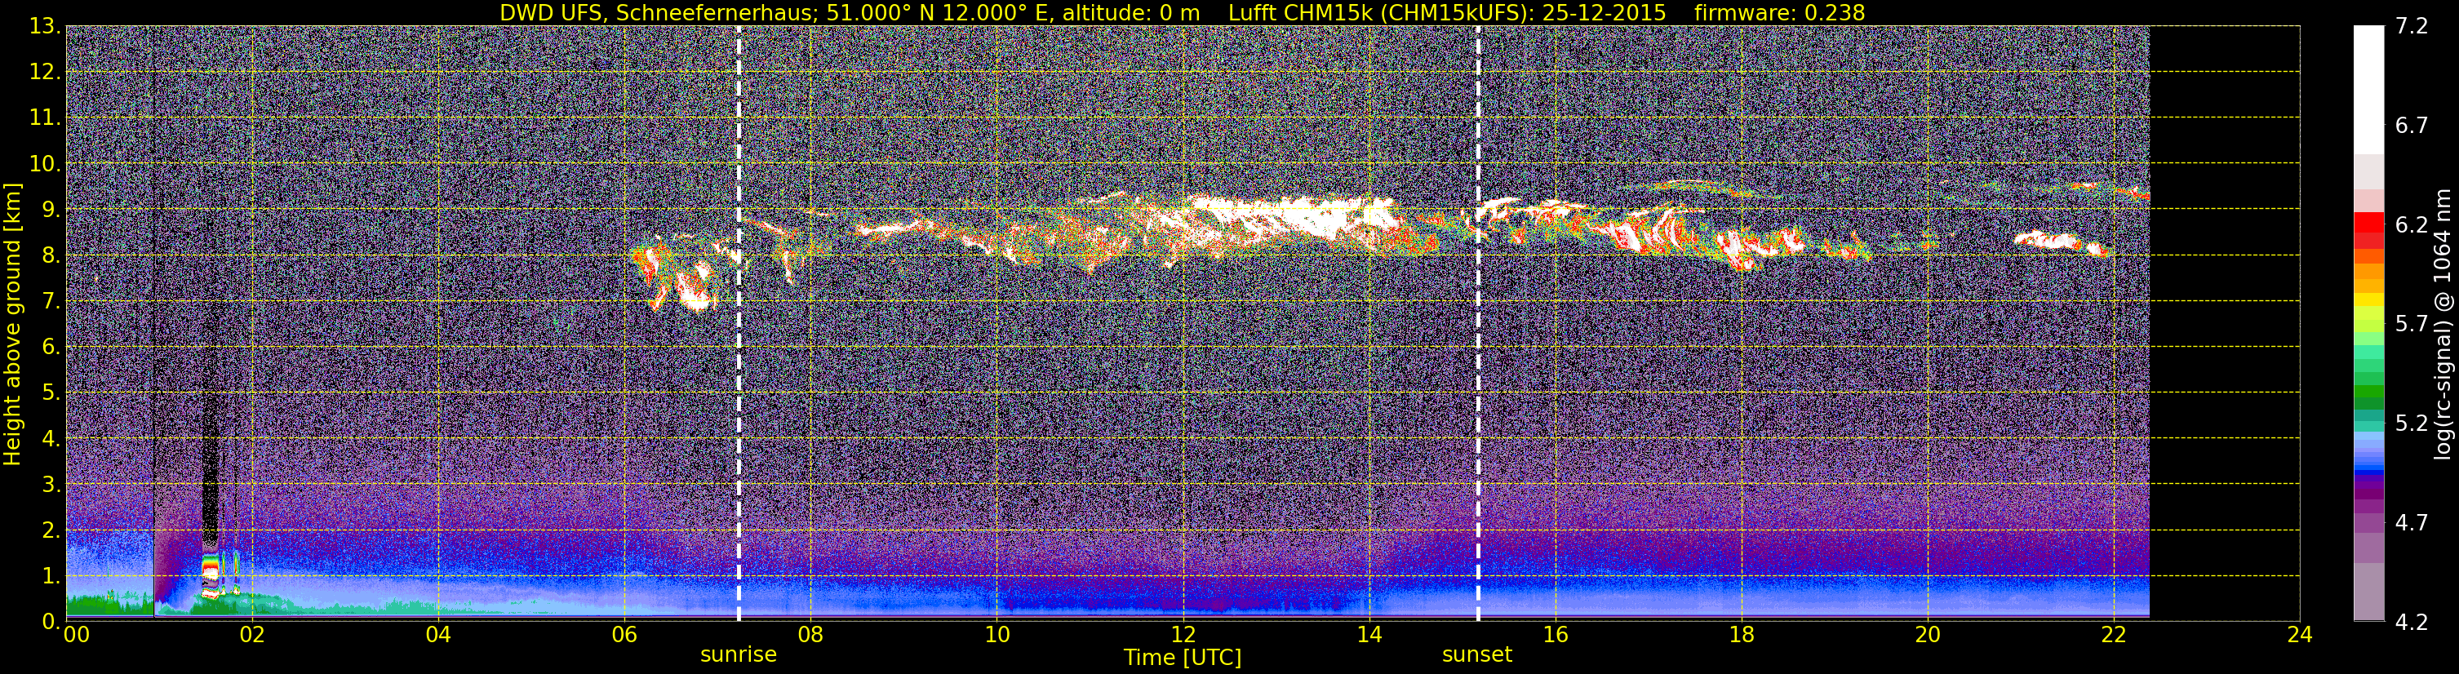
Task: Click the height tick label '7.'
Action: [x=50, y=301]
